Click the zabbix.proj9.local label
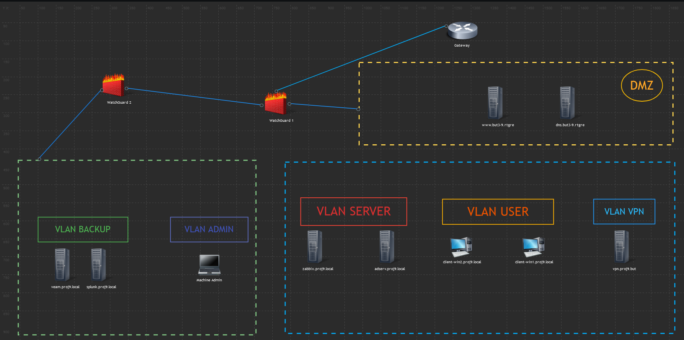This screenshot has height=340, width=684. click(318, 269)
